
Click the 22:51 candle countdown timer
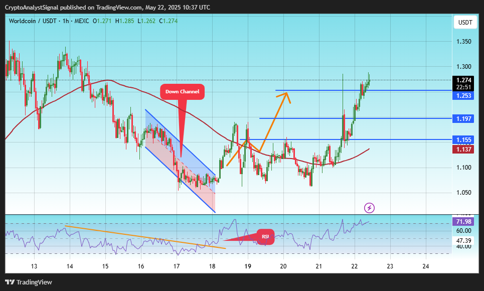463,87
